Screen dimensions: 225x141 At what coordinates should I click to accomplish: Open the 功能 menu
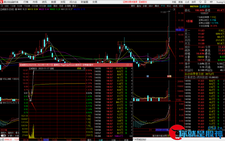click(174, 2)
